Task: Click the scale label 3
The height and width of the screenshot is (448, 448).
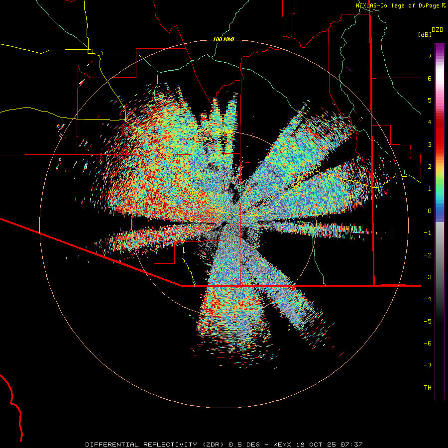Action: click(430, 144)
